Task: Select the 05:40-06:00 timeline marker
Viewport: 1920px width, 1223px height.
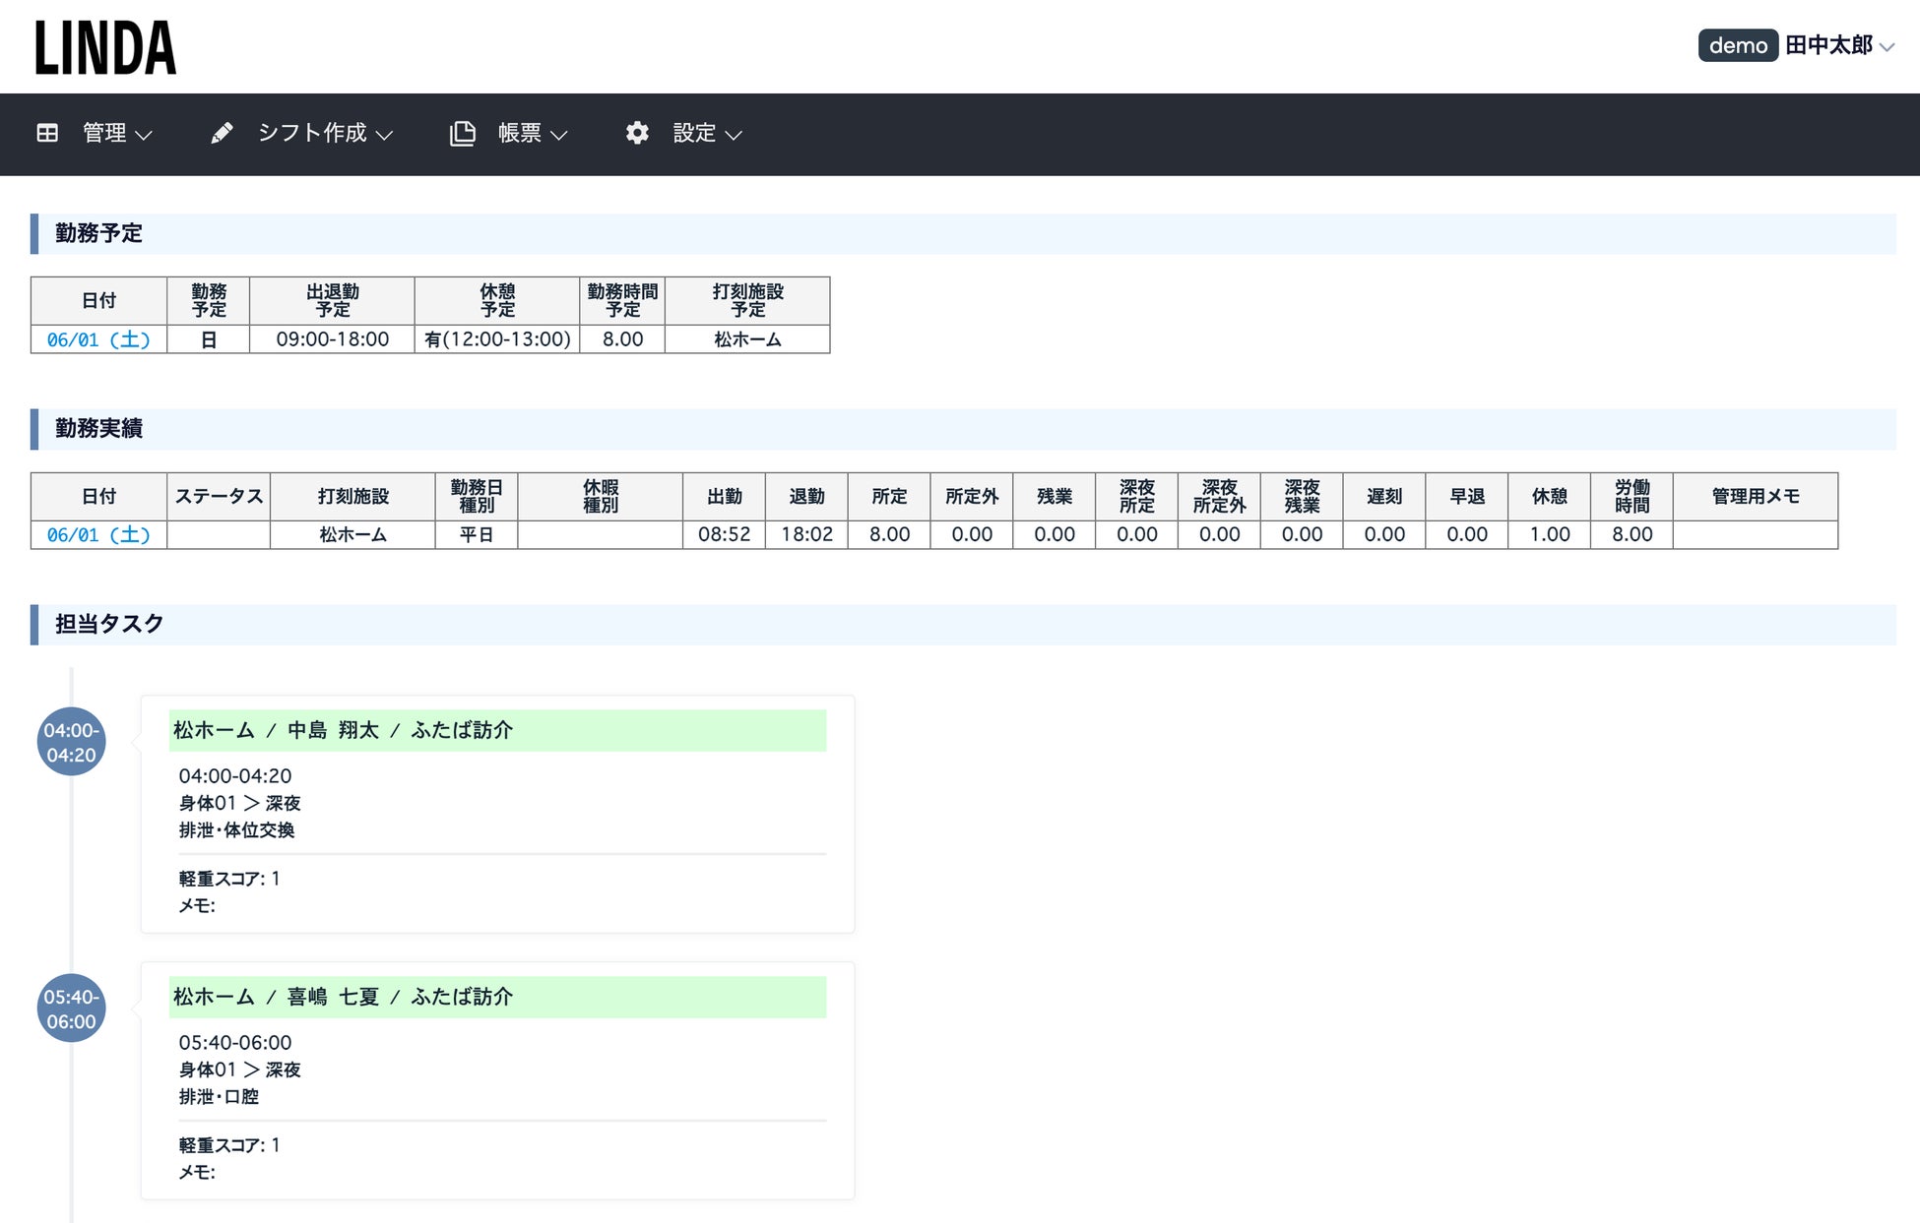Action: click(x=71, y=1009)
